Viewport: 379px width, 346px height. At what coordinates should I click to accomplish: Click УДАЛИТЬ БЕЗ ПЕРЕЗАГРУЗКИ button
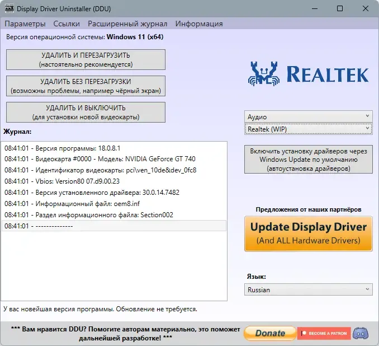click(86, 86)
